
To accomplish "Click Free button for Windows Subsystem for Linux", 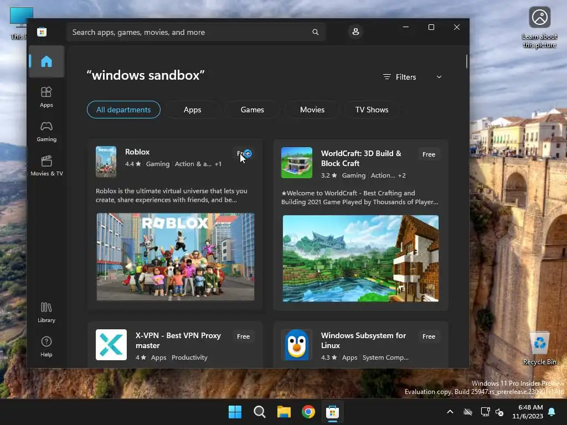I will [x=429, y=336].
